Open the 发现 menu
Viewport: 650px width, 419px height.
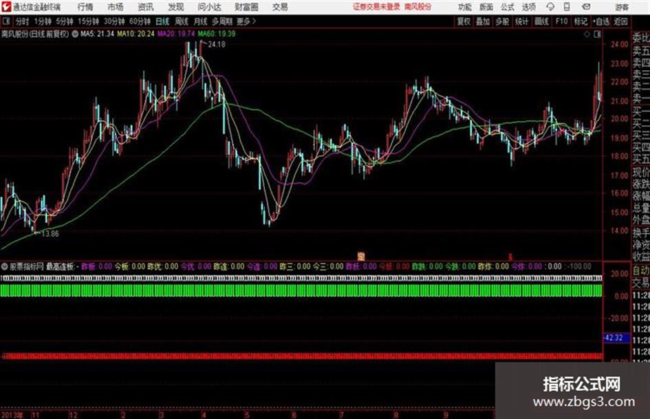pos(176,7)
